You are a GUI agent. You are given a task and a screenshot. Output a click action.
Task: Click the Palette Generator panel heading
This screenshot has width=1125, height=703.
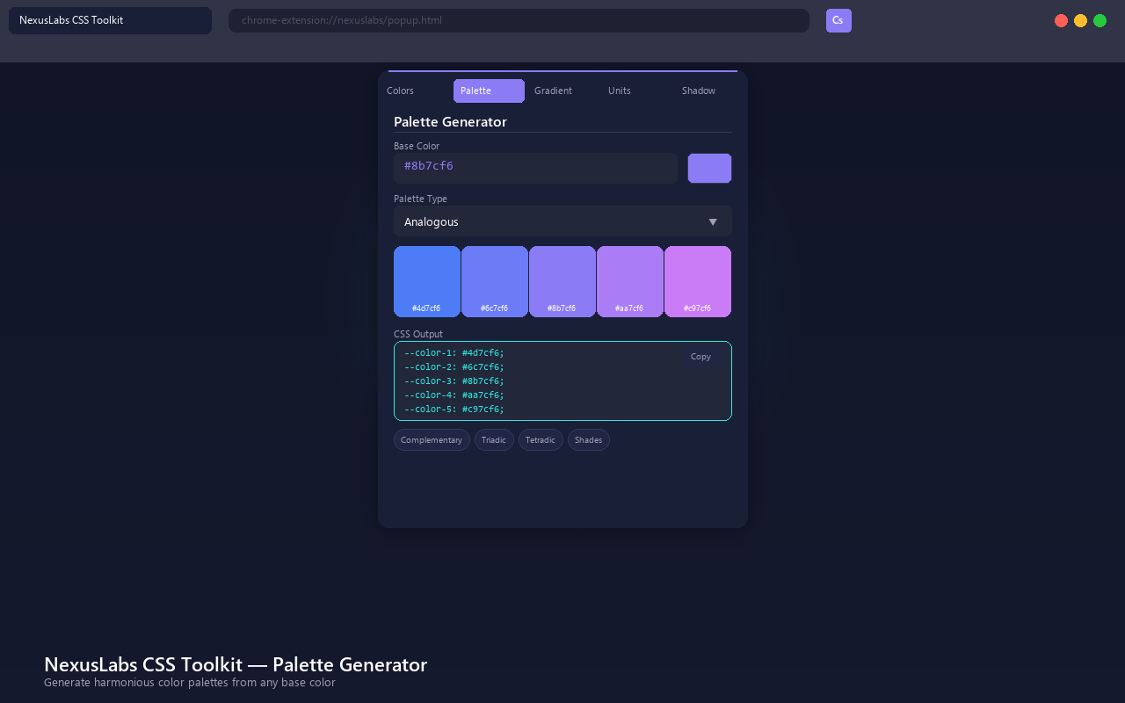(451, 122)
